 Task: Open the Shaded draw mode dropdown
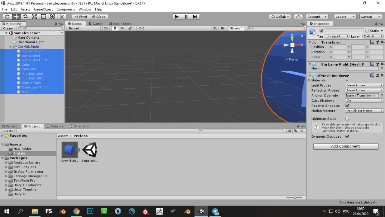[x=84, y=28]
